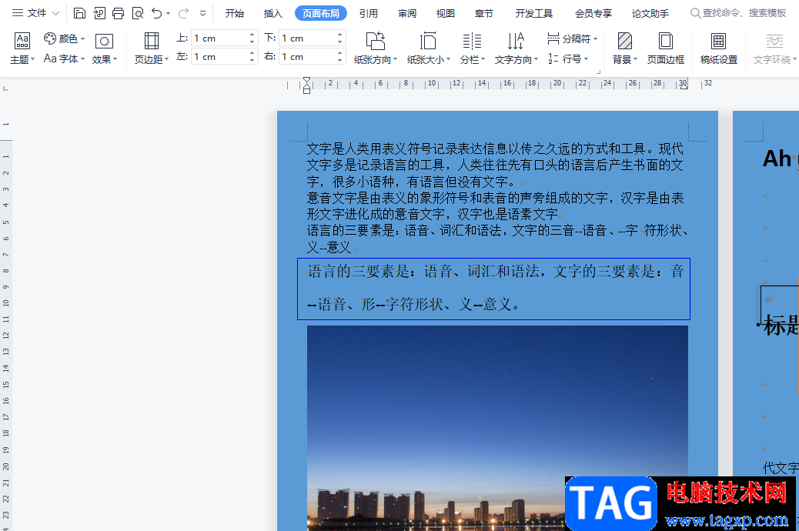Open the 页边距 margins menu

coord(152,48)
